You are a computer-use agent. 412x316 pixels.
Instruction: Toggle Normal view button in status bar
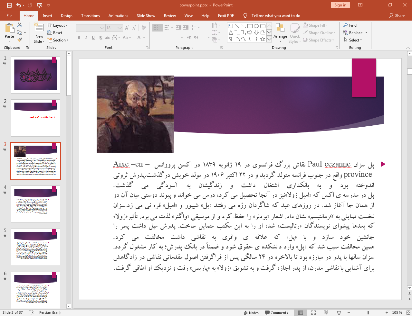pyautogui.click(x=300, y=312)
